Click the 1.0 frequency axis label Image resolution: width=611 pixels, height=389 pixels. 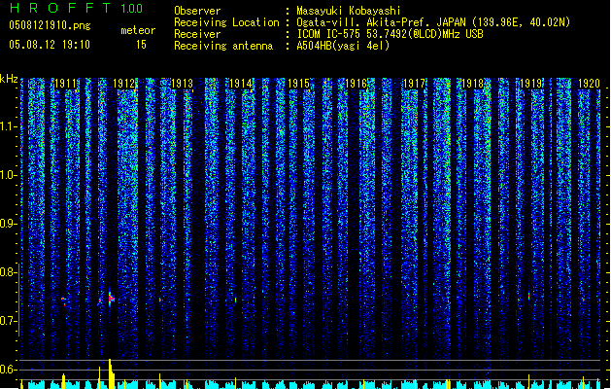[8, 175]
